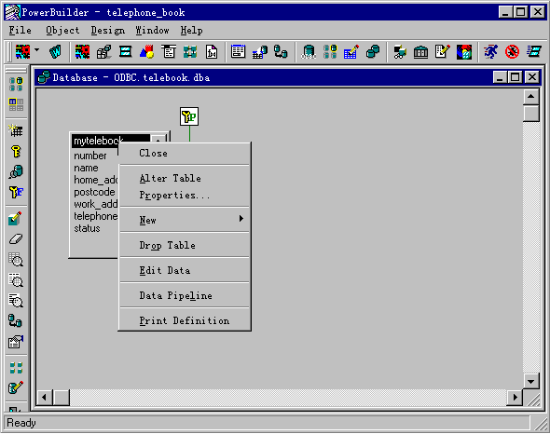Open the Library painter building icon
The height and width of the screenshot is (434, 550).
420,52
